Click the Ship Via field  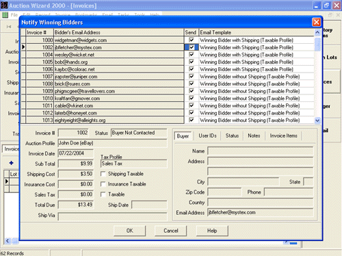point(113,216)
